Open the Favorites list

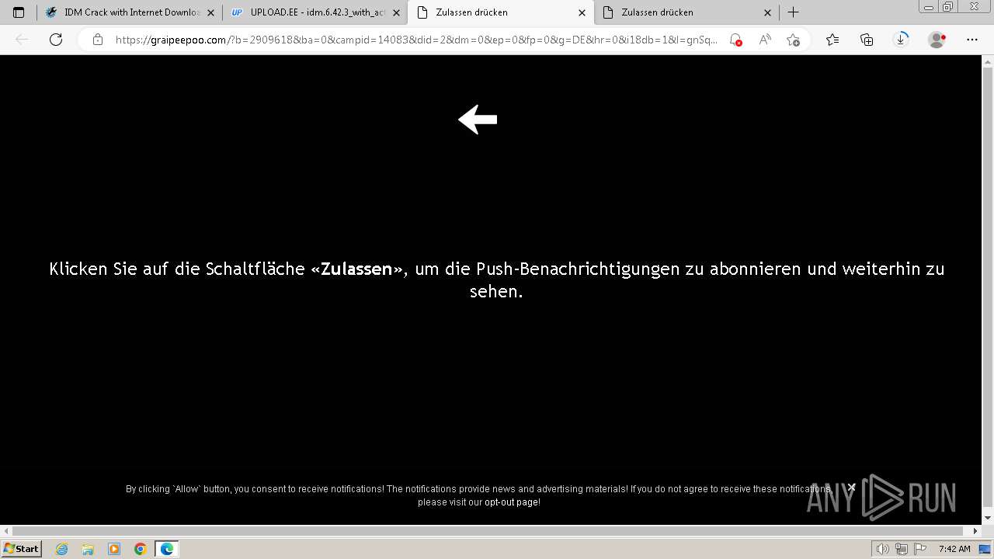point(832,40)
